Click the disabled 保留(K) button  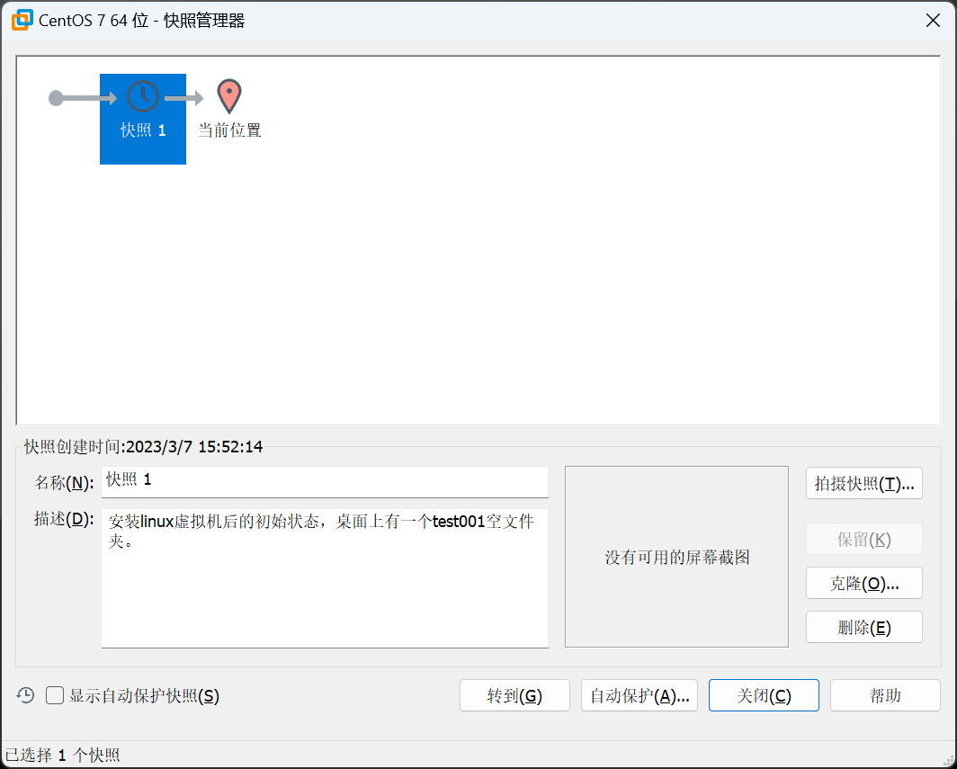[863, 539]
